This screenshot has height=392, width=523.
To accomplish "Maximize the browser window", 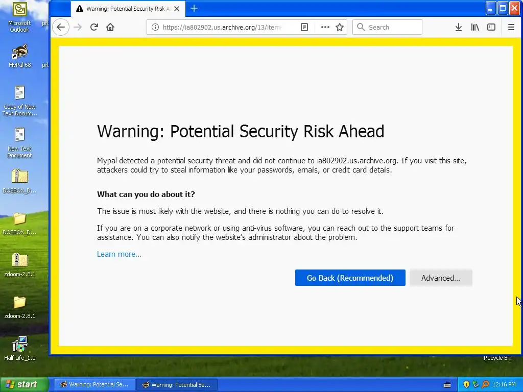I will pos(503,8).
